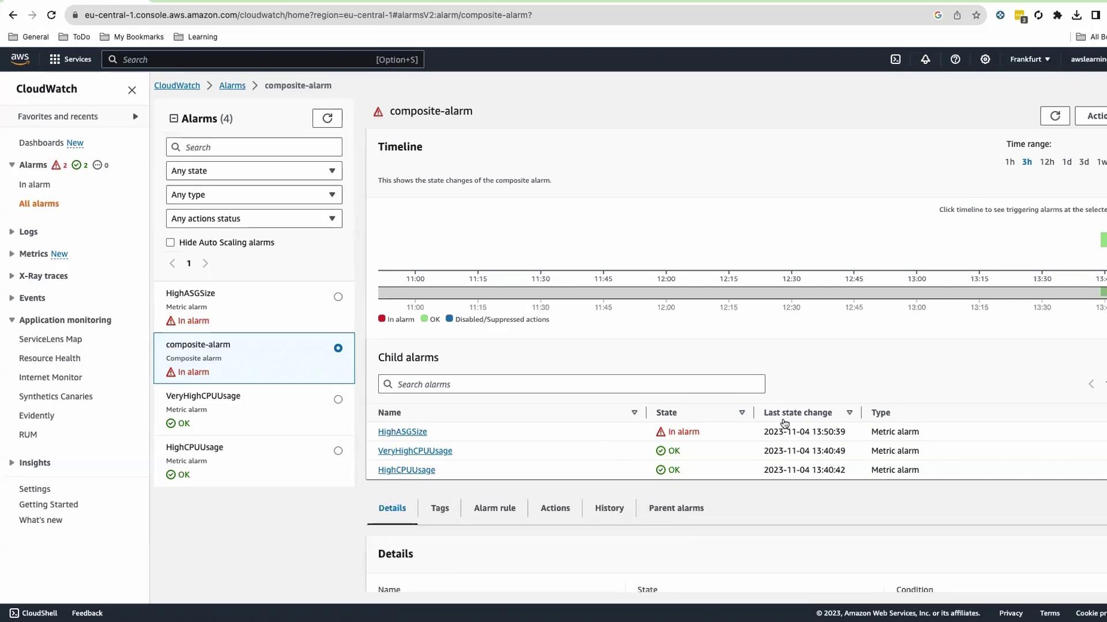
Task: Open AWS CloudShell icon in top navigation
Action: (x=895, y=59)
